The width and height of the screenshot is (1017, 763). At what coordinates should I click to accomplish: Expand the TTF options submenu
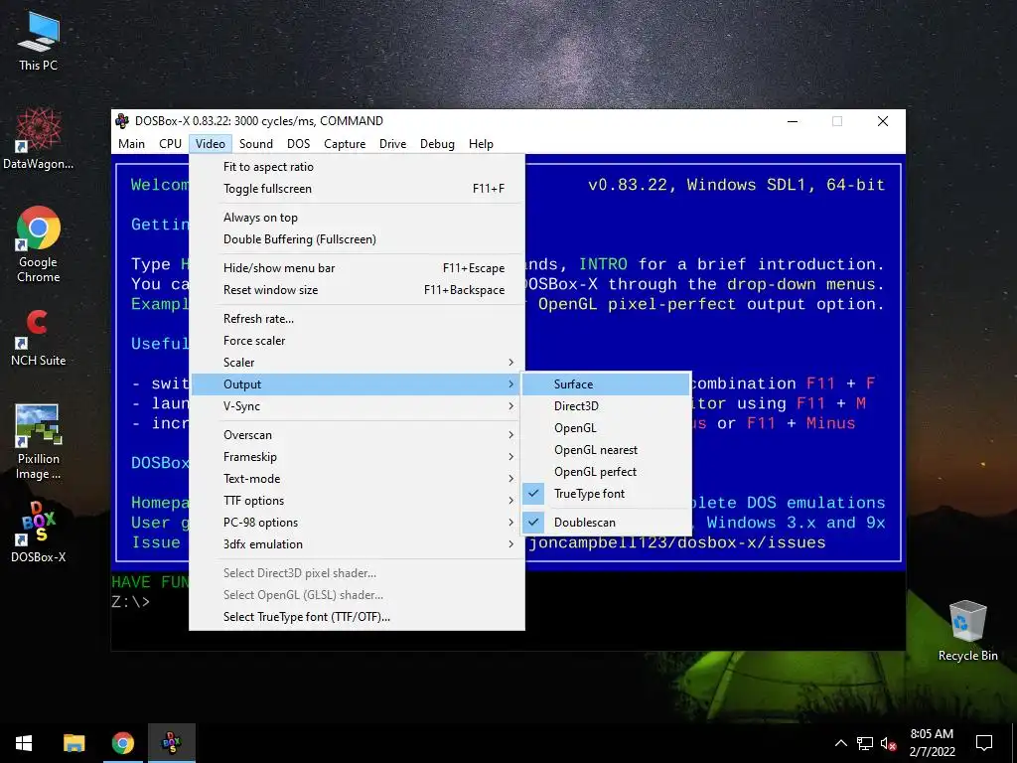point(357,501)
